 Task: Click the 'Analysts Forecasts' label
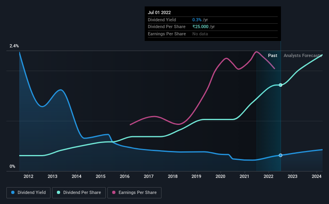[x=303, y=55]
